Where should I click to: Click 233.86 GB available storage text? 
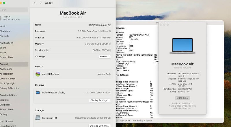pos(93,118)
